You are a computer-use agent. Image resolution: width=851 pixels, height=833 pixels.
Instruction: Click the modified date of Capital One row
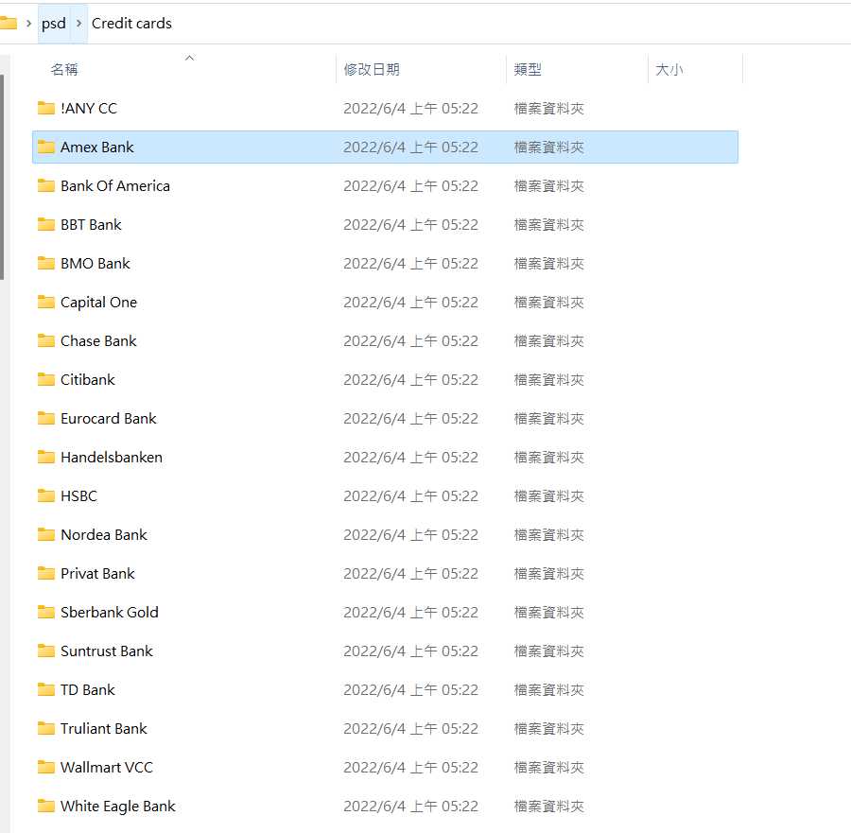click(411, 303)
